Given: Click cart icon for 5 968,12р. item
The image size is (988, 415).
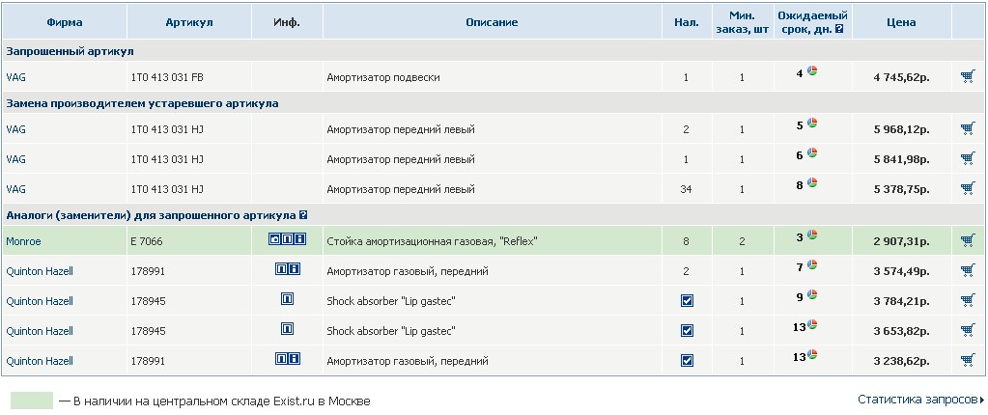Looking at the screenshot, I should [968, 129].
